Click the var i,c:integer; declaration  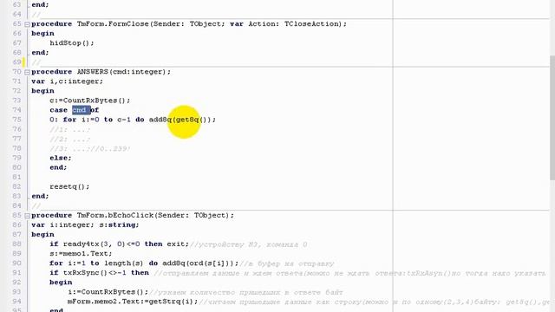(x=68, y=81)
